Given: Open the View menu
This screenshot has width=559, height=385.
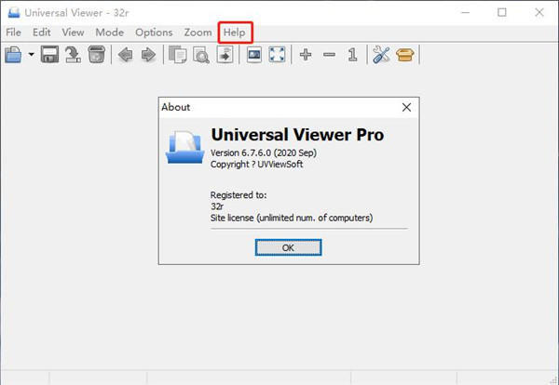Looking at the screenshot, I should pyautogui.click(x=73, y=33).
